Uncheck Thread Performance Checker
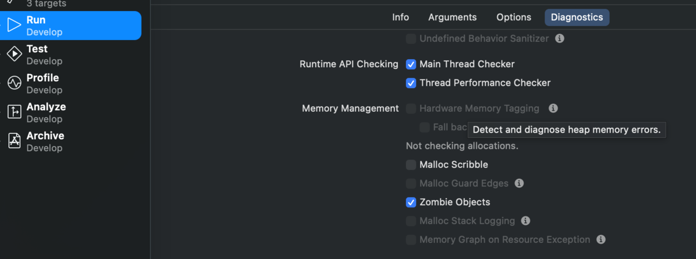Screen dimensions: 696x259 coord(411,83)
